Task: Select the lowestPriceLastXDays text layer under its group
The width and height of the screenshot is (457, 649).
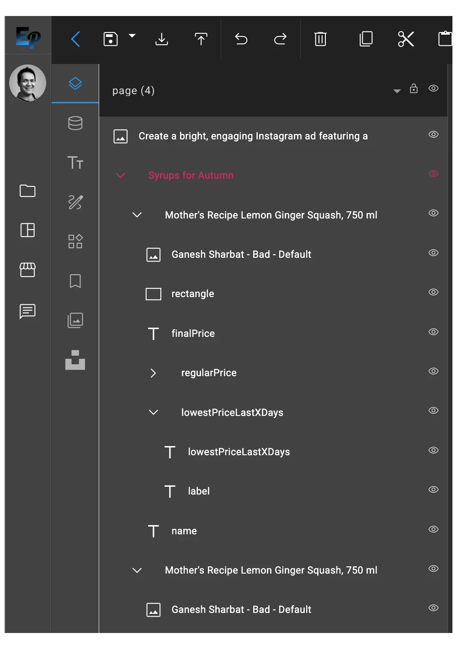Action: click(239, 452)
